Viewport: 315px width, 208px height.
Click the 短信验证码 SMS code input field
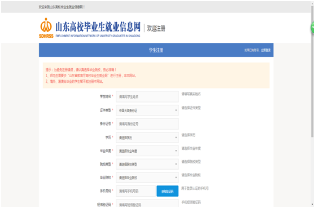pos(147,203)
